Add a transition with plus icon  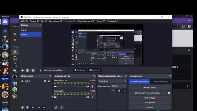pos(113,91)
